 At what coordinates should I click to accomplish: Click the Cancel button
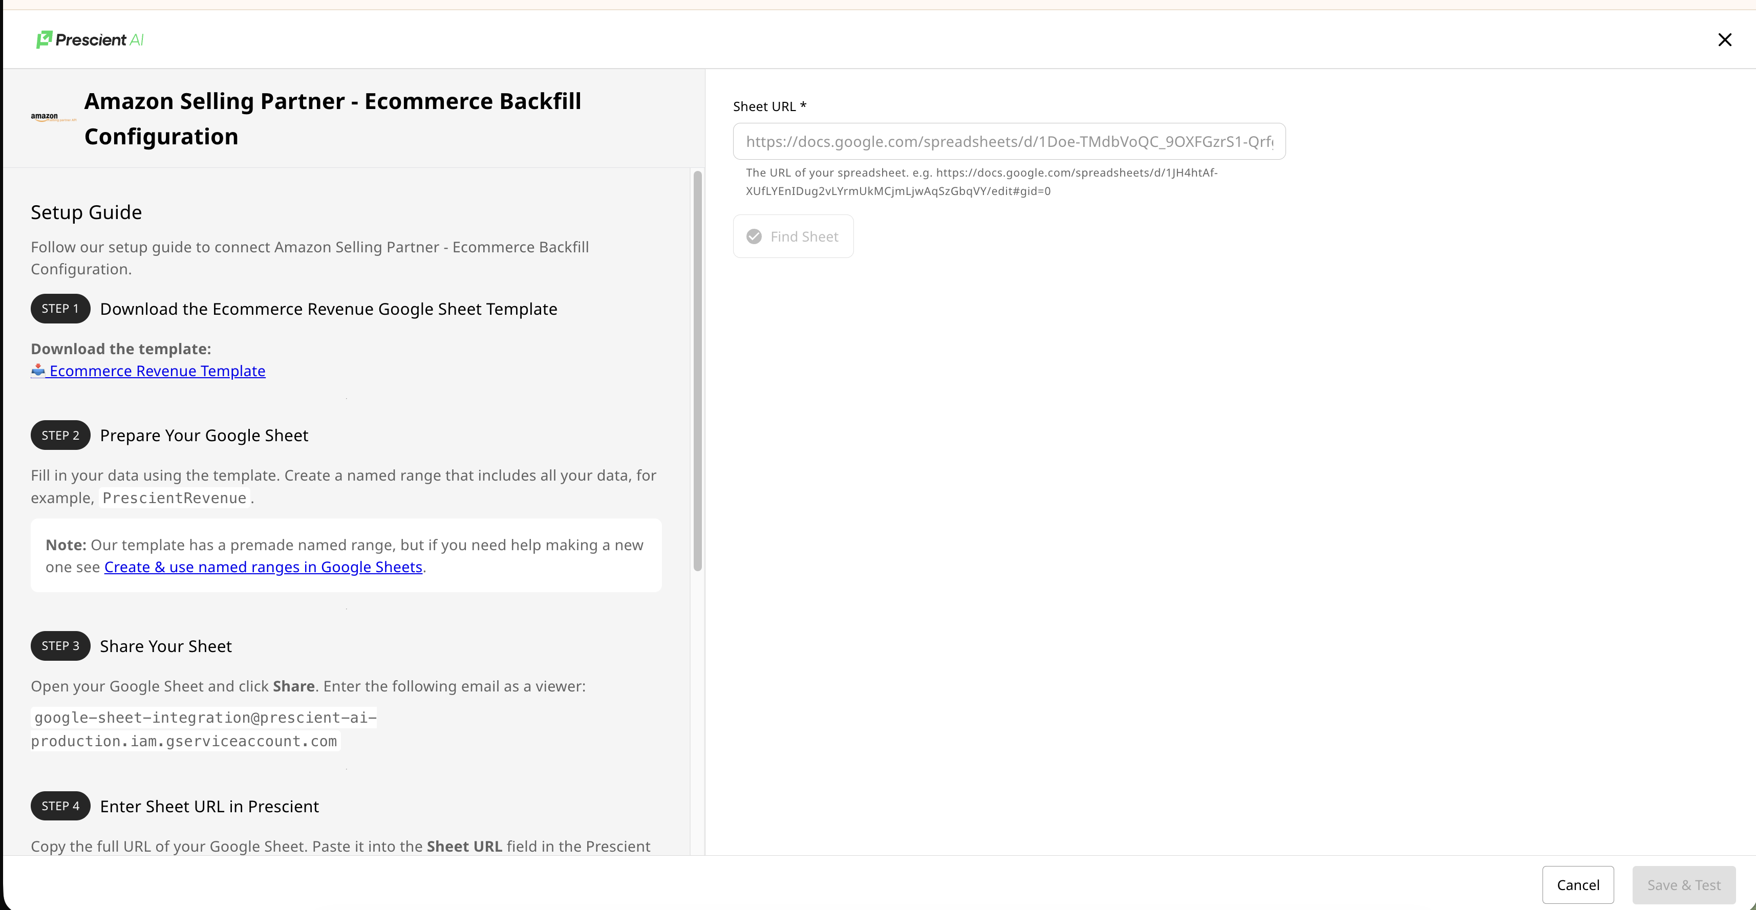pos(1578,885)
